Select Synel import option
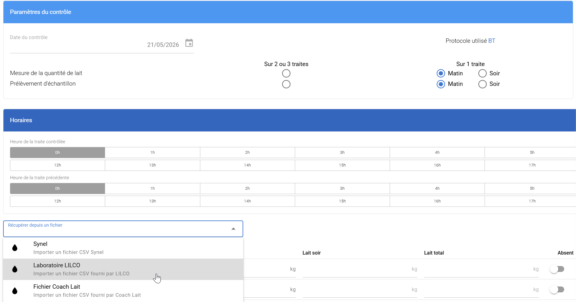Viewport: 576px width, 302px height. 123,248
